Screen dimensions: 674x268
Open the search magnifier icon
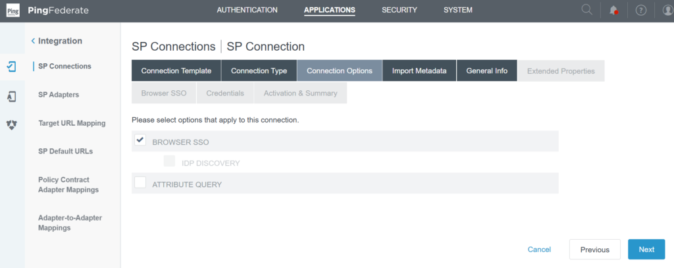tap(586, 10)
